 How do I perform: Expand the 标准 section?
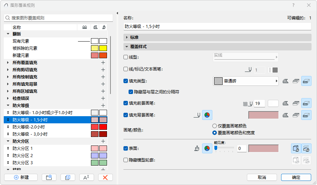pyautogui.click(x=217, y=37)
